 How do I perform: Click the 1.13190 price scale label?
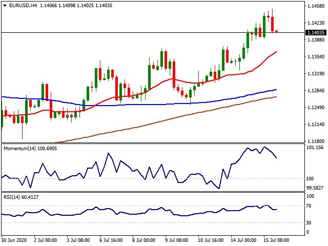click(x=316, y=74)
